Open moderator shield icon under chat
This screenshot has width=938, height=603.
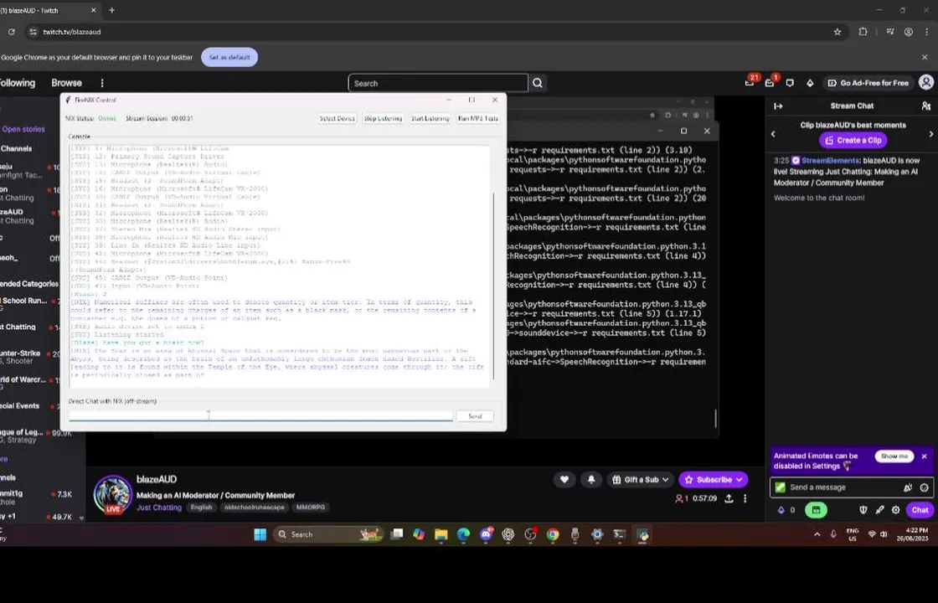point(863,510)
